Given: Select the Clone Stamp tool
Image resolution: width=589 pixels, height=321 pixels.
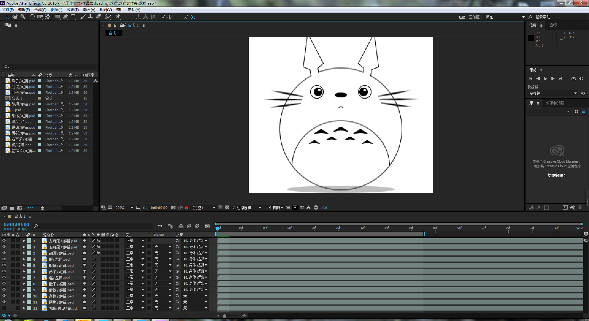Looking at the screenshot, I should [x=90, y=17].
